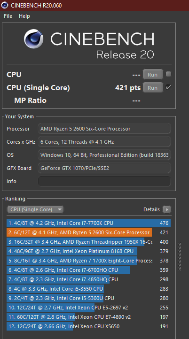Select the Ryzen Threadripper 1950X ranking entry
Screen dimensions: 189x339
click(88, 242)
